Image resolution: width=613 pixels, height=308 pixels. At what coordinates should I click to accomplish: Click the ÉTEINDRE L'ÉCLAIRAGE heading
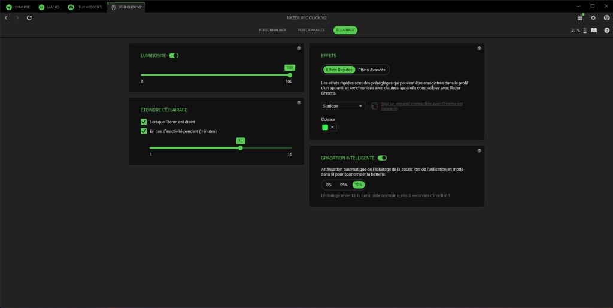point(164,110)
